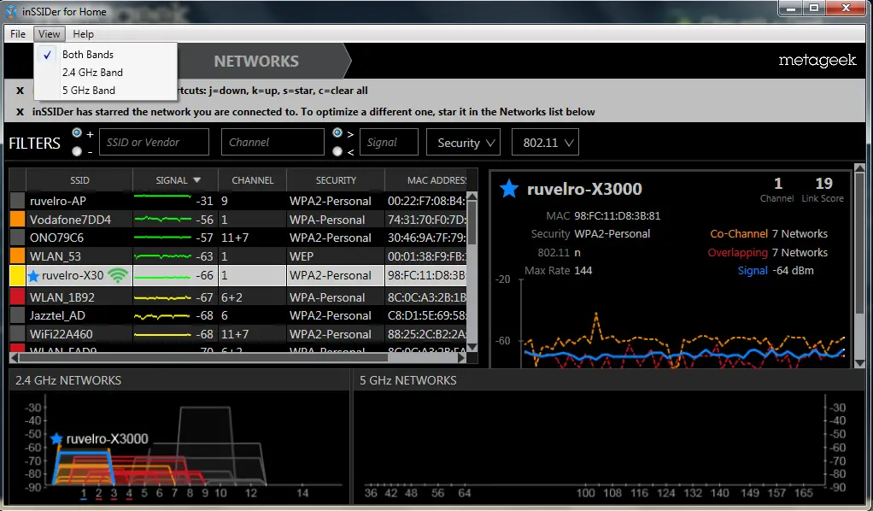Image resolution: width=873 pixels, height=511 pixels.
Task: Click the Signal -64 dBm reading
Action: (776, 271)
